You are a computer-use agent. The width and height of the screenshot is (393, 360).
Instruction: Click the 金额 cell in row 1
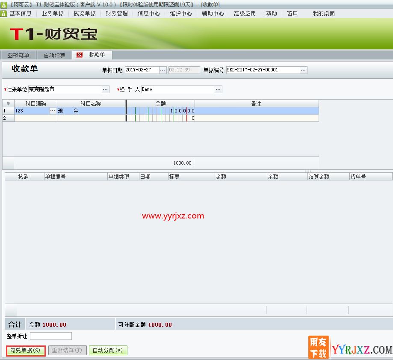[161, 111]
